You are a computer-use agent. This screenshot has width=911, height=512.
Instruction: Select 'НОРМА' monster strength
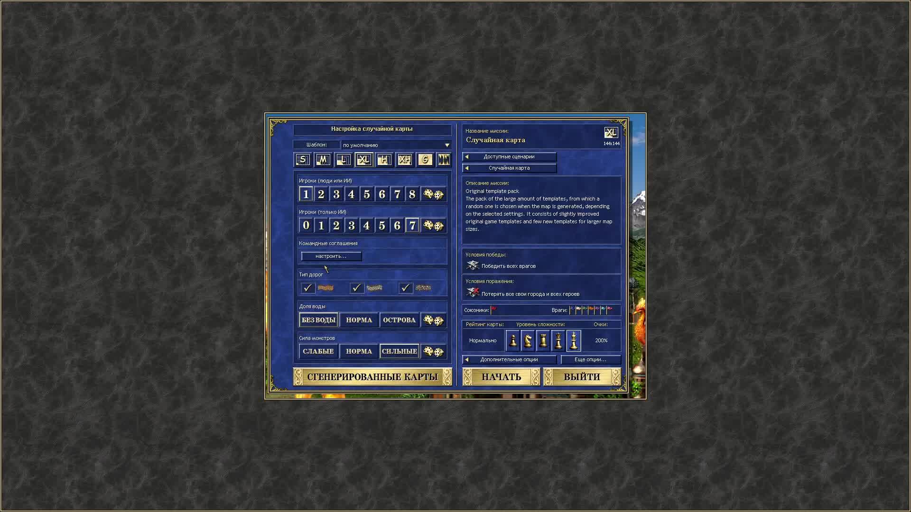click(x=359, y=351)
